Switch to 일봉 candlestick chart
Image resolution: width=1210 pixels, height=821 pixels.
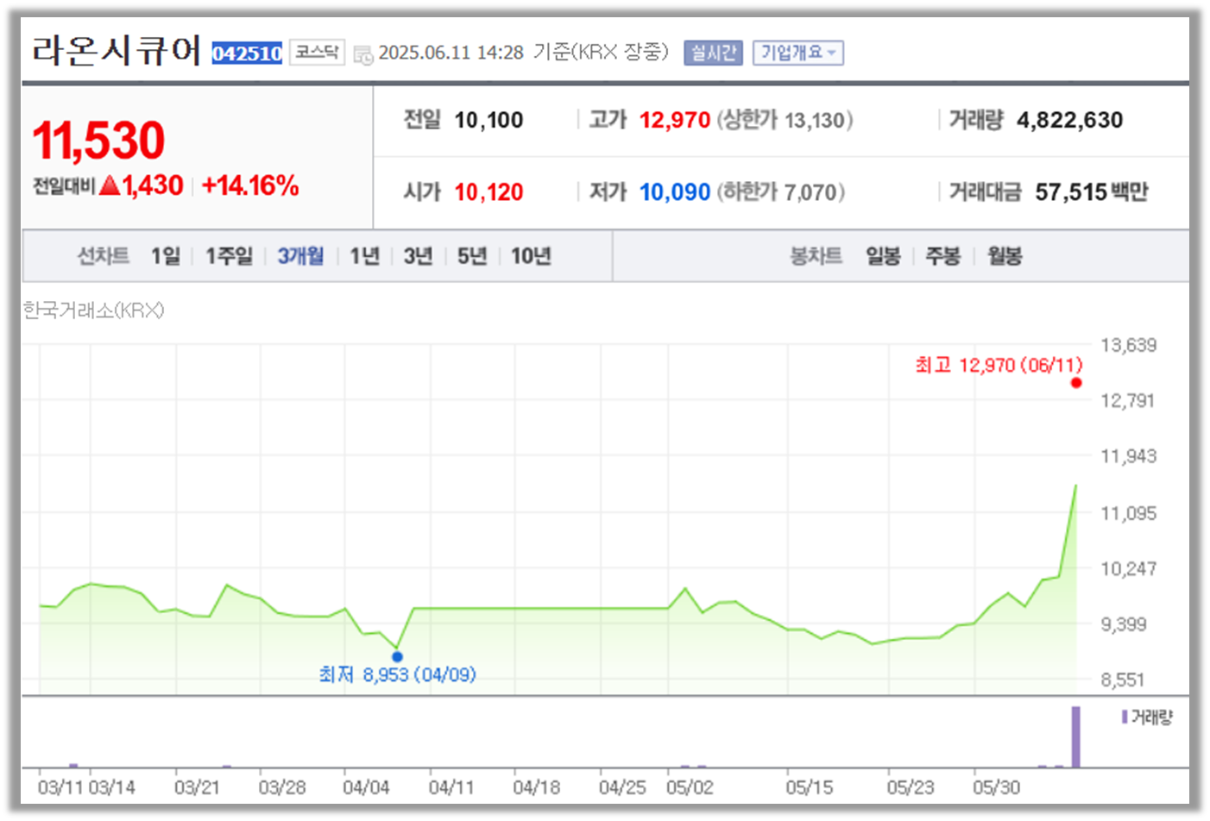pyautogui.click(x=883, y=256)
